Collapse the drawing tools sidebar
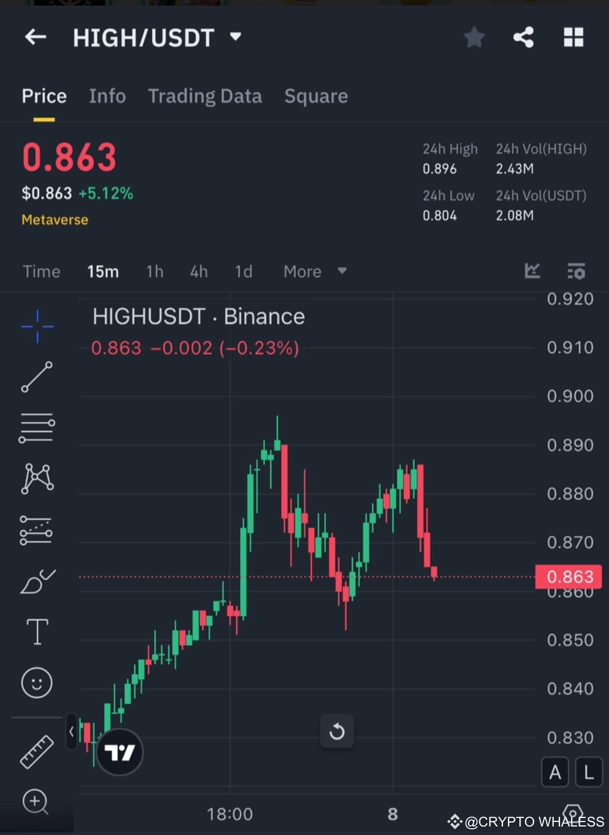 [72, 730]
